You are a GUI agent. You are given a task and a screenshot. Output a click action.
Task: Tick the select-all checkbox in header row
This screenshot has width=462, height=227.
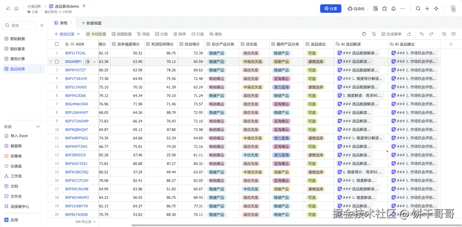[56, 44]
